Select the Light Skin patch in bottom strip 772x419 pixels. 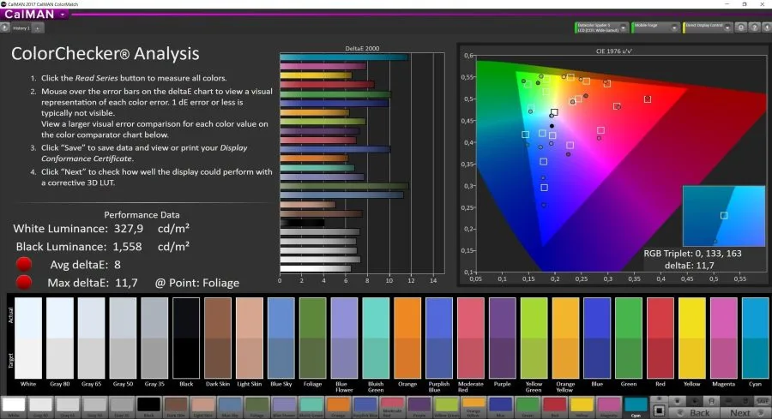[202, 406]
